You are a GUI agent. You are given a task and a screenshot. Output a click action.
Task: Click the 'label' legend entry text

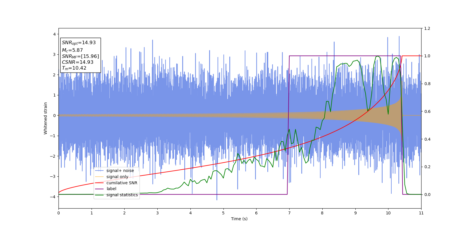[111, 189]
